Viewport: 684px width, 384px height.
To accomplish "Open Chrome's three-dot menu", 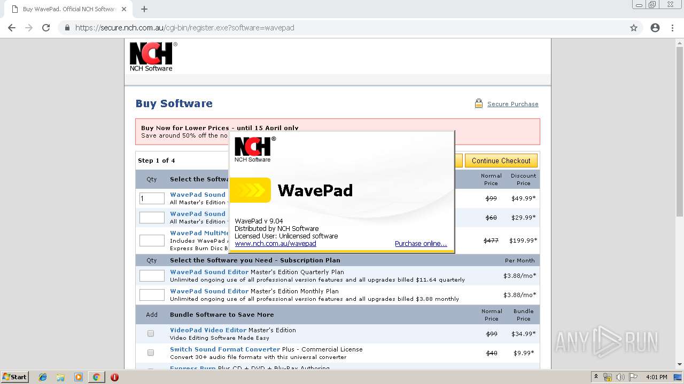I will tap(672, 28).
